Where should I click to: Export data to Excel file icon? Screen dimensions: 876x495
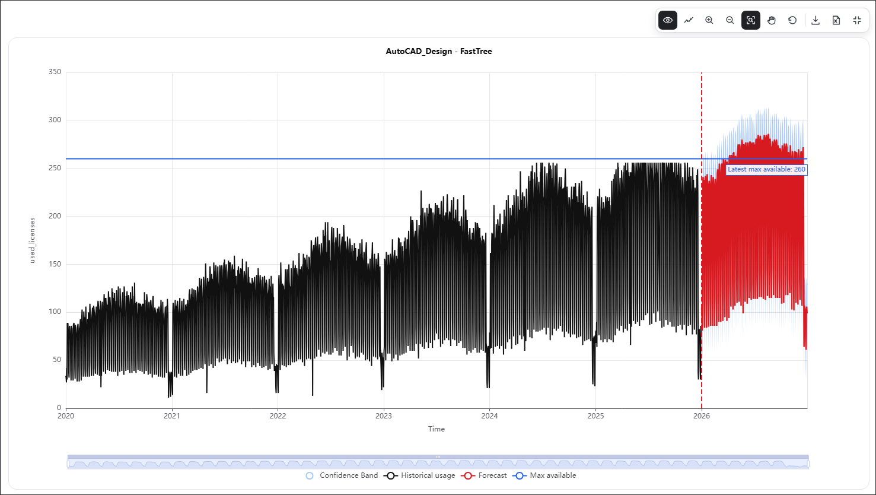pyautogui.click(x=836, y=20)
